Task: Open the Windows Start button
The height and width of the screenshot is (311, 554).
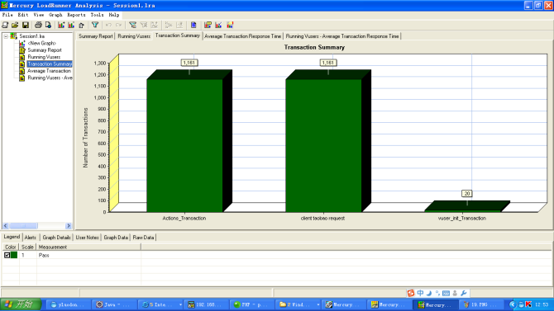Action: click(x=21, y=304)
